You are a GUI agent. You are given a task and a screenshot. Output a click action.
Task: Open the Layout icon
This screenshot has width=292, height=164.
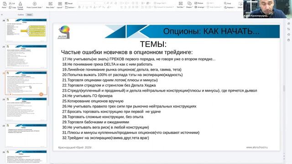[x=60, y=4]
